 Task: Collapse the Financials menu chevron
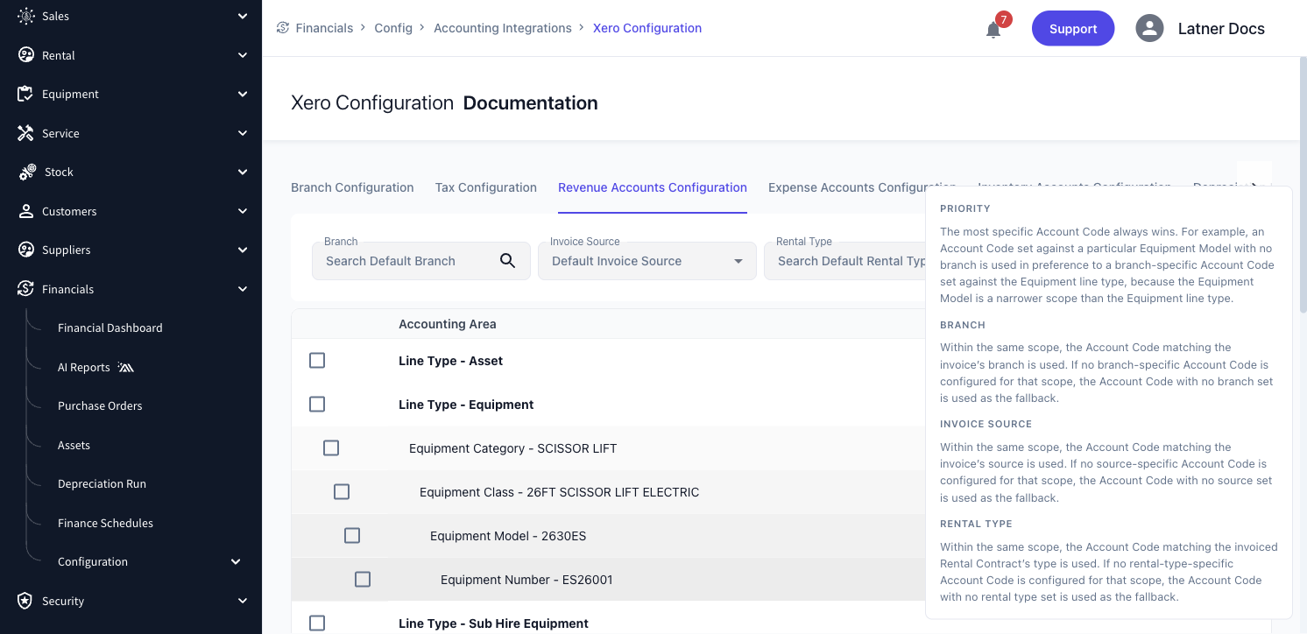point(243,289)
